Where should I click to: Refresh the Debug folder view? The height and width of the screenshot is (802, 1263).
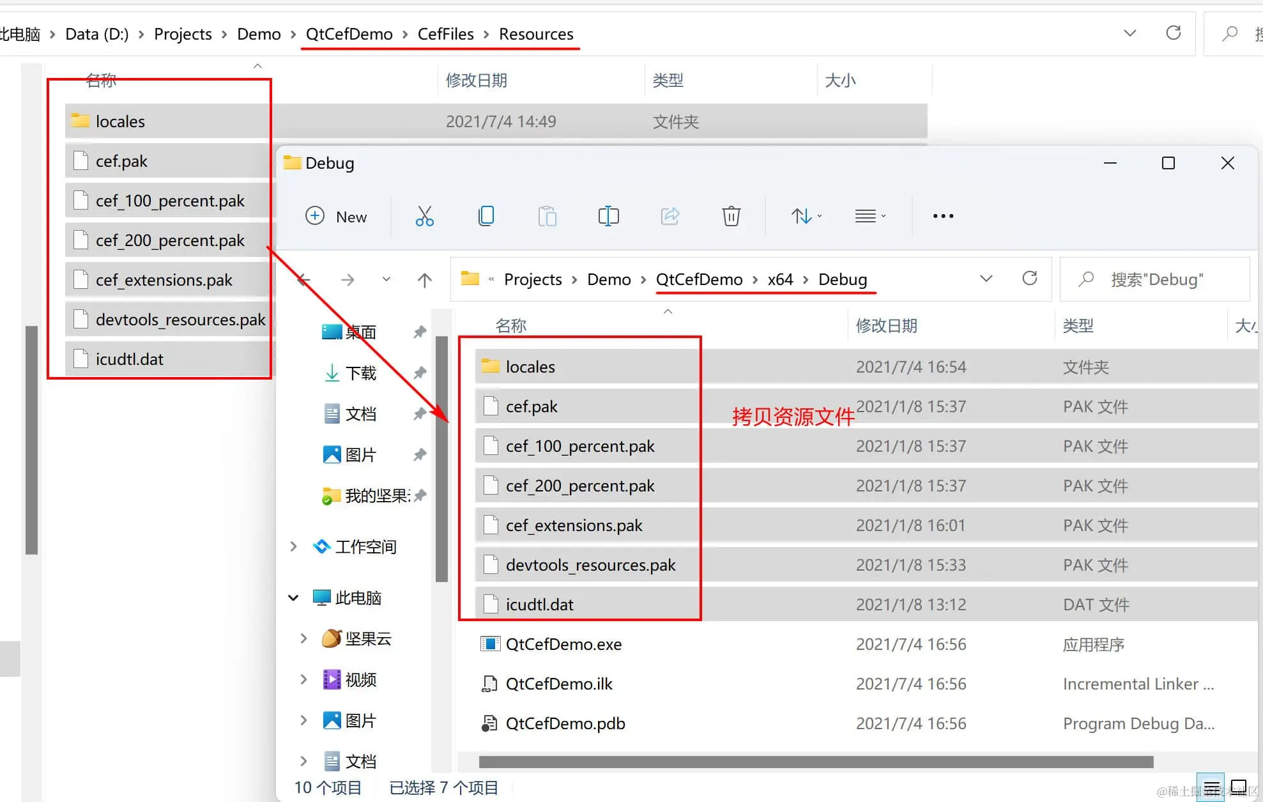coord(1029,279)
